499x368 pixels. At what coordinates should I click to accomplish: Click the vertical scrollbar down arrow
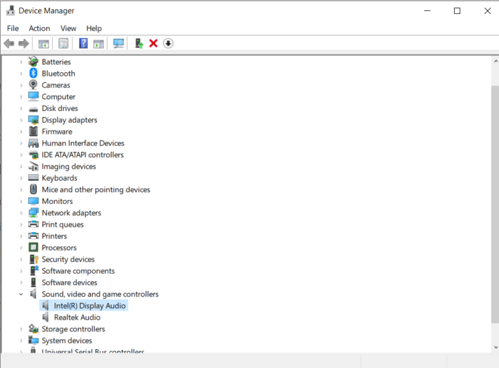pos(496,347)
